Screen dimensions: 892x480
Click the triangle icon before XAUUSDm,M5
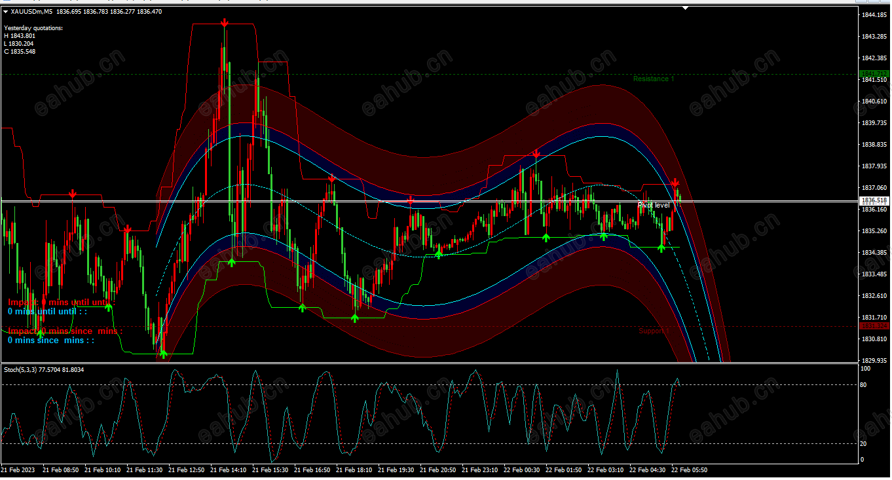point(6,12)
